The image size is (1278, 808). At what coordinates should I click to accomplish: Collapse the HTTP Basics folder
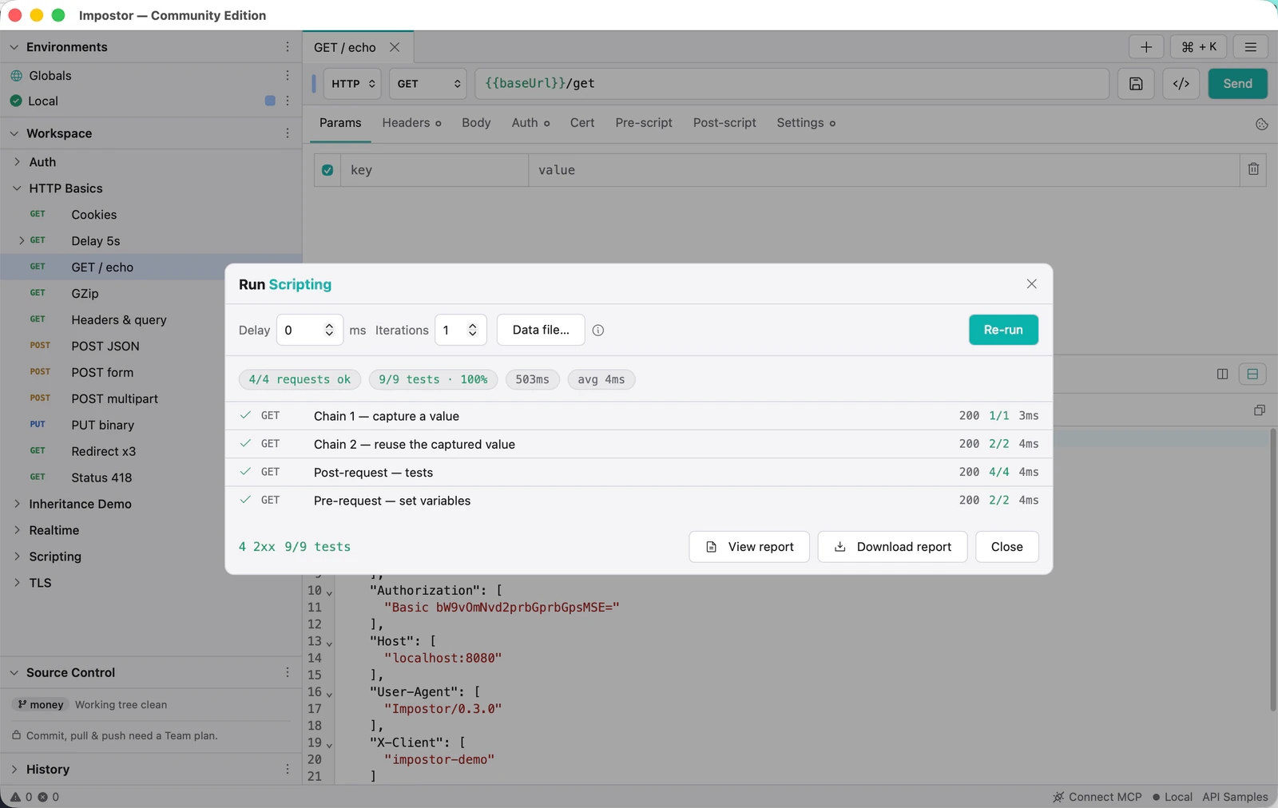pyautogui.click(x=17, y=188)
